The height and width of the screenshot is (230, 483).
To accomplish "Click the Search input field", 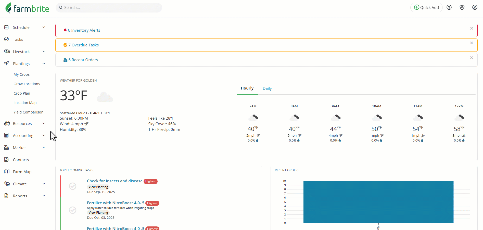I will [x=109, y=8].
